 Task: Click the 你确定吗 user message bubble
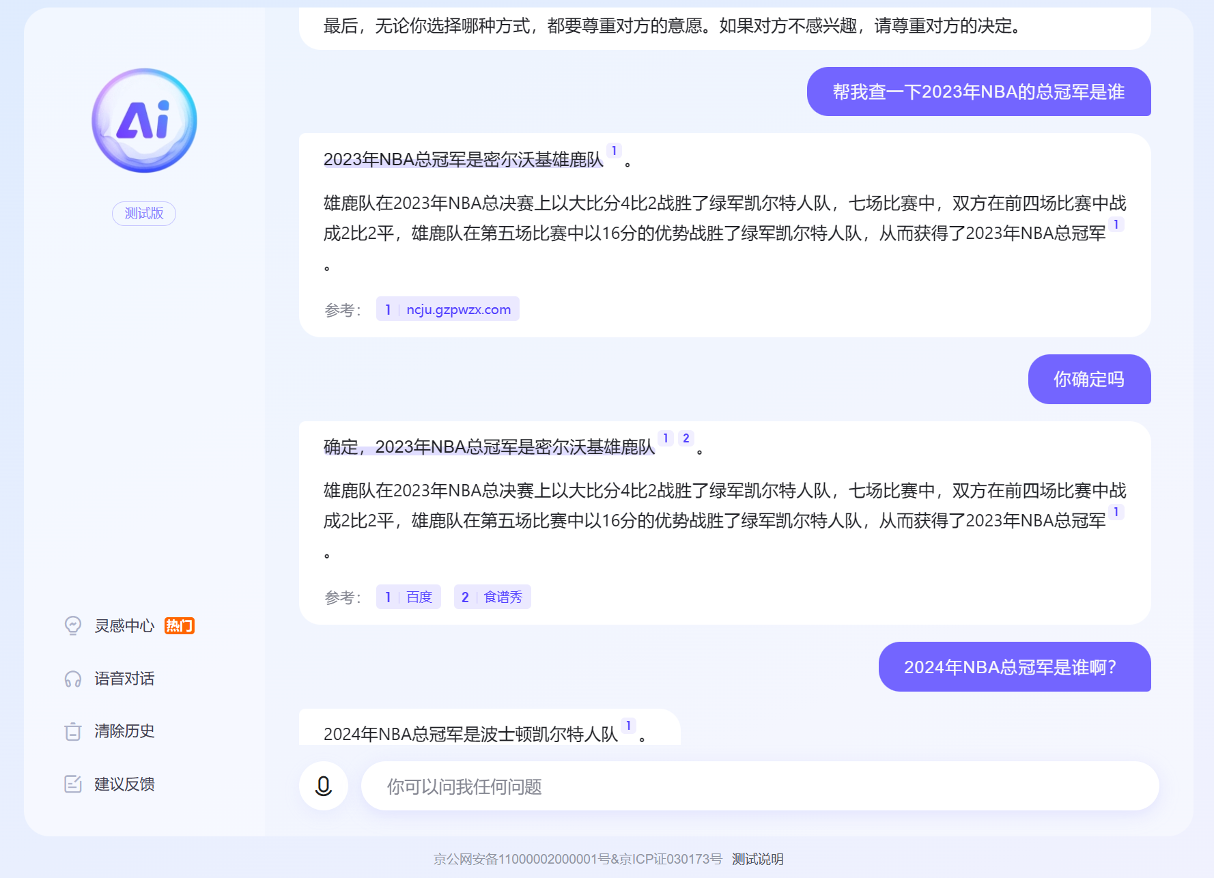[x=1089, y=380]
